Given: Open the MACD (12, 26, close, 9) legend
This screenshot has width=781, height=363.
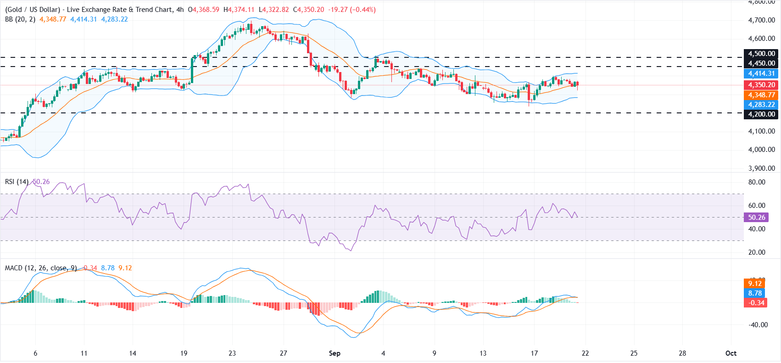Looking at the screenshot, I should tap(41, 268).
